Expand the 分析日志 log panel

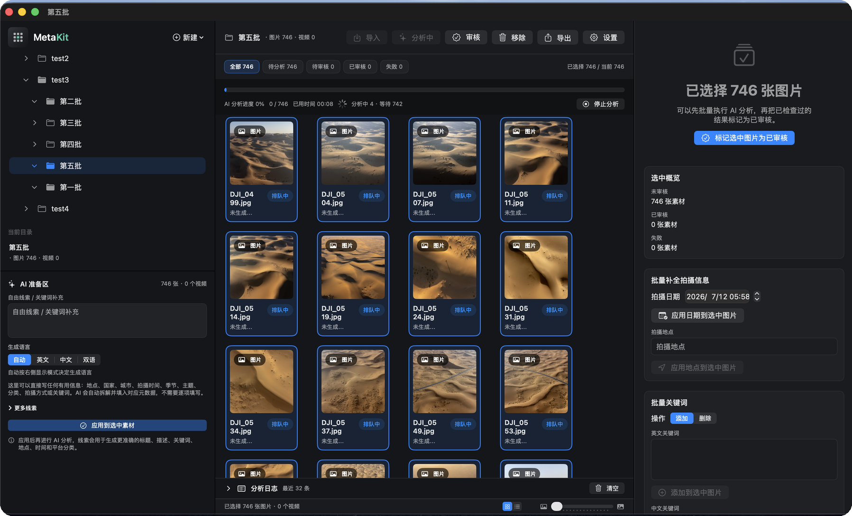(x=229, y=488)
